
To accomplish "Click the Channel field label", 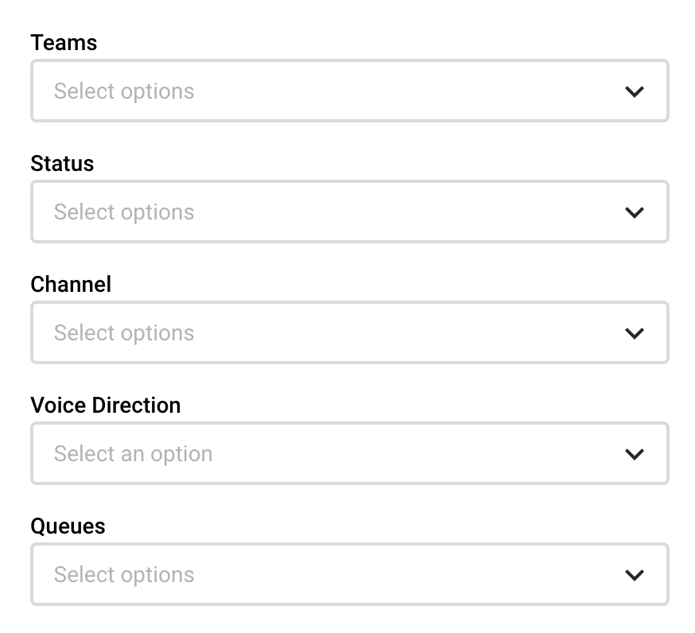I will 71,285.
